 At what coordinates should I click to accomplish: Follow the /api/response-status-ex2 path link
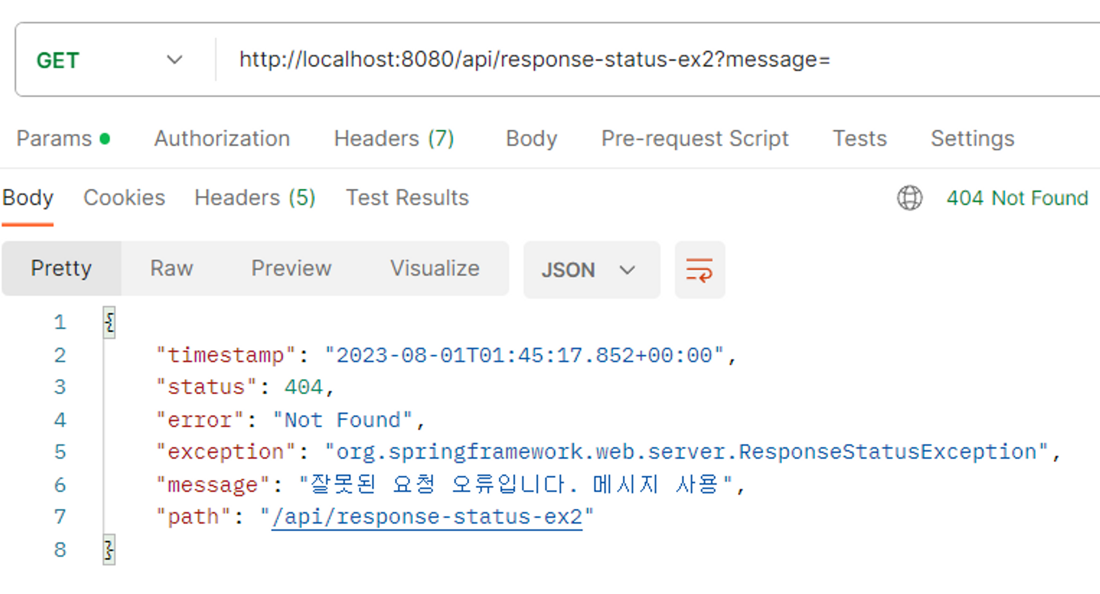pyautogui.click(x=427, y=517)
